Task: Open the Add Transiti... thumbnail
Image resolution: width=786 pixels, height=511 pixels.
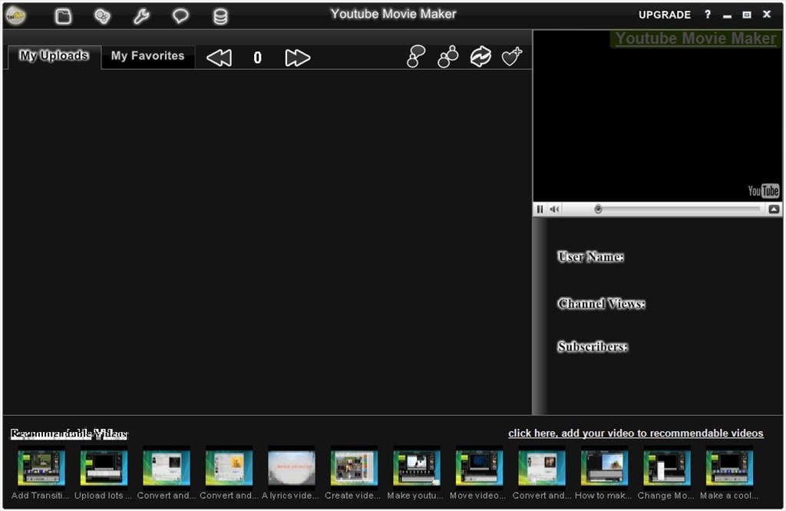Action: 41,468
